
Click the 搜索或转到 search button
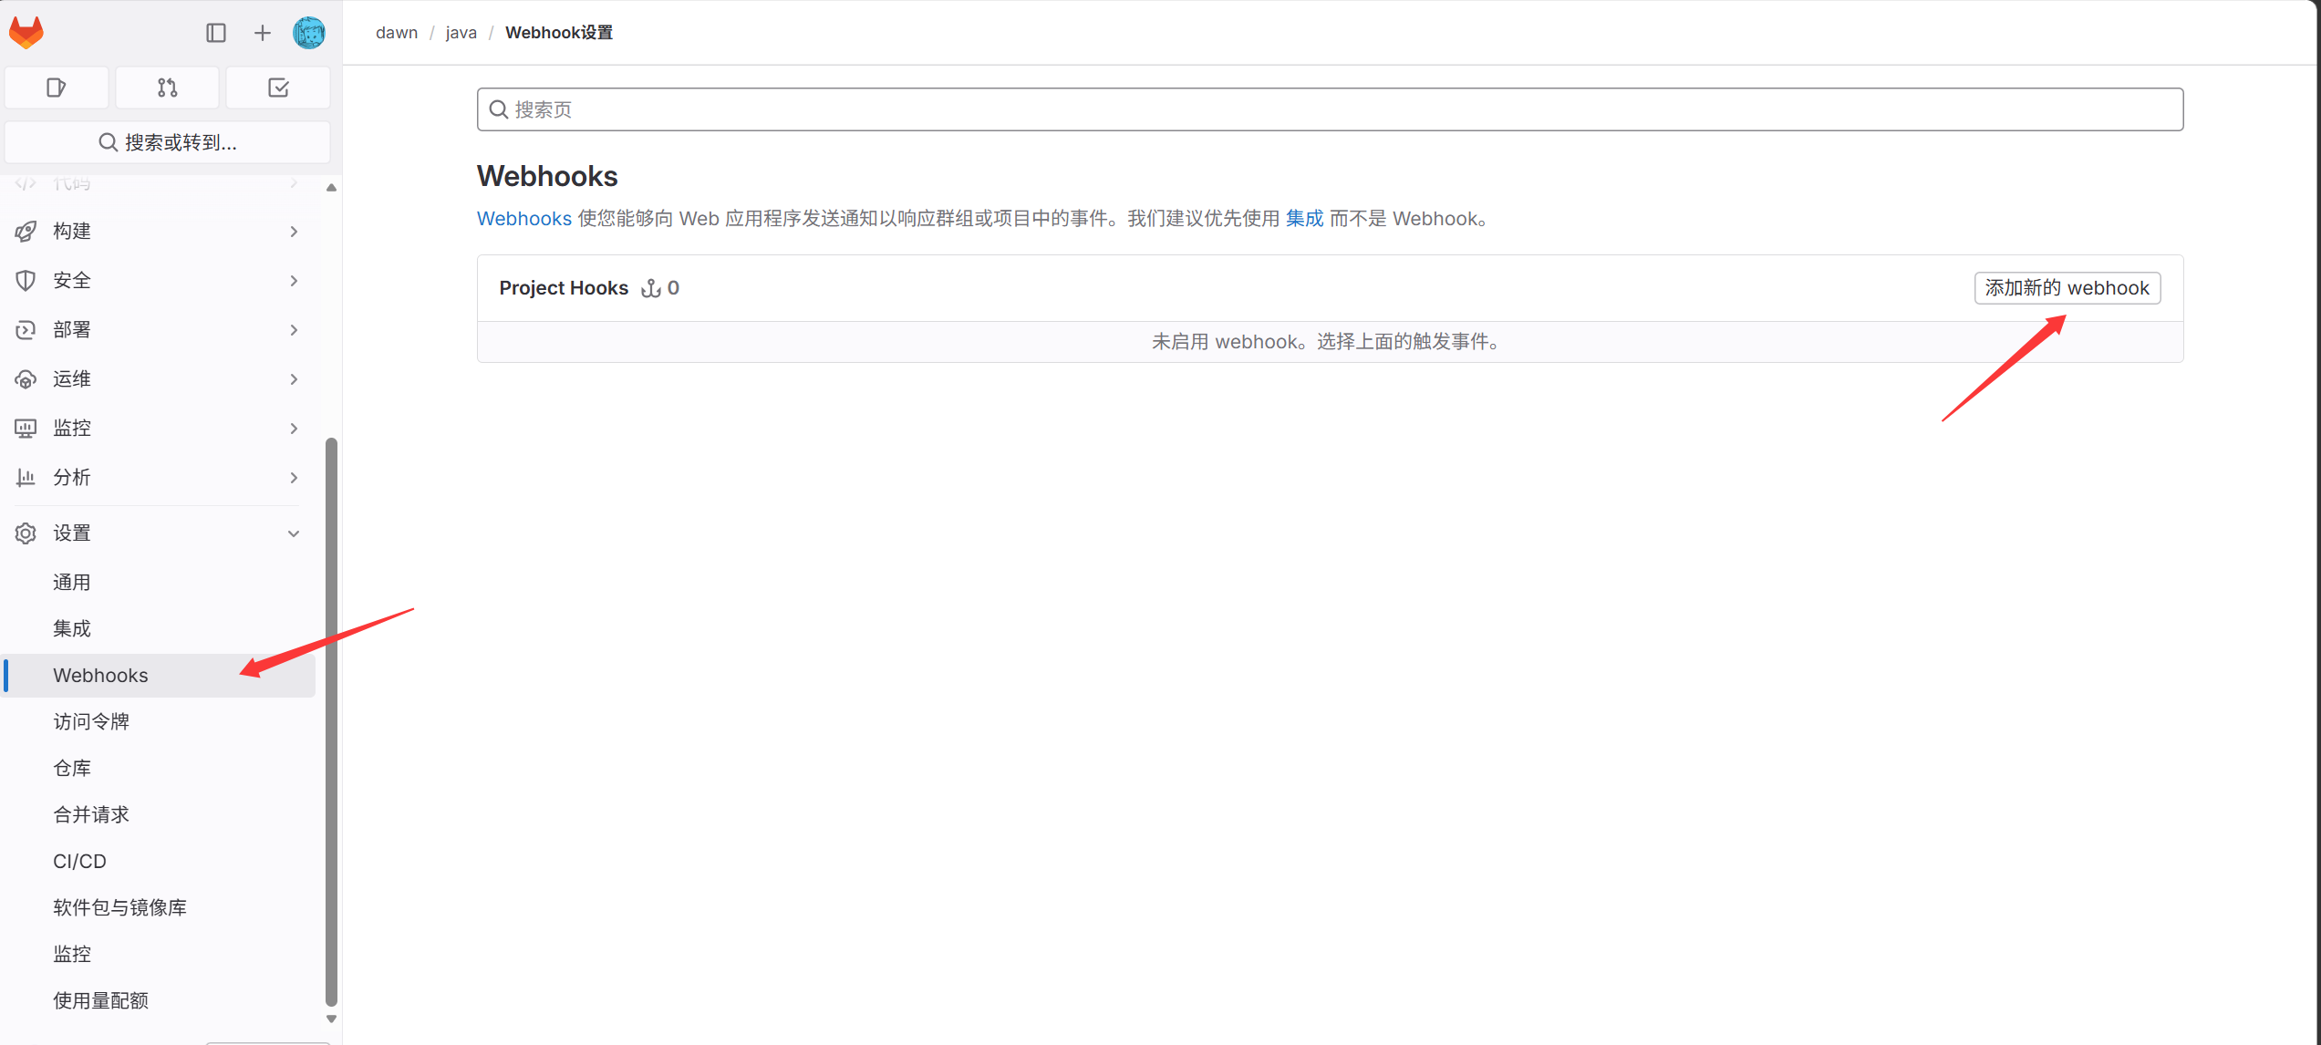[x=168, y=142]
